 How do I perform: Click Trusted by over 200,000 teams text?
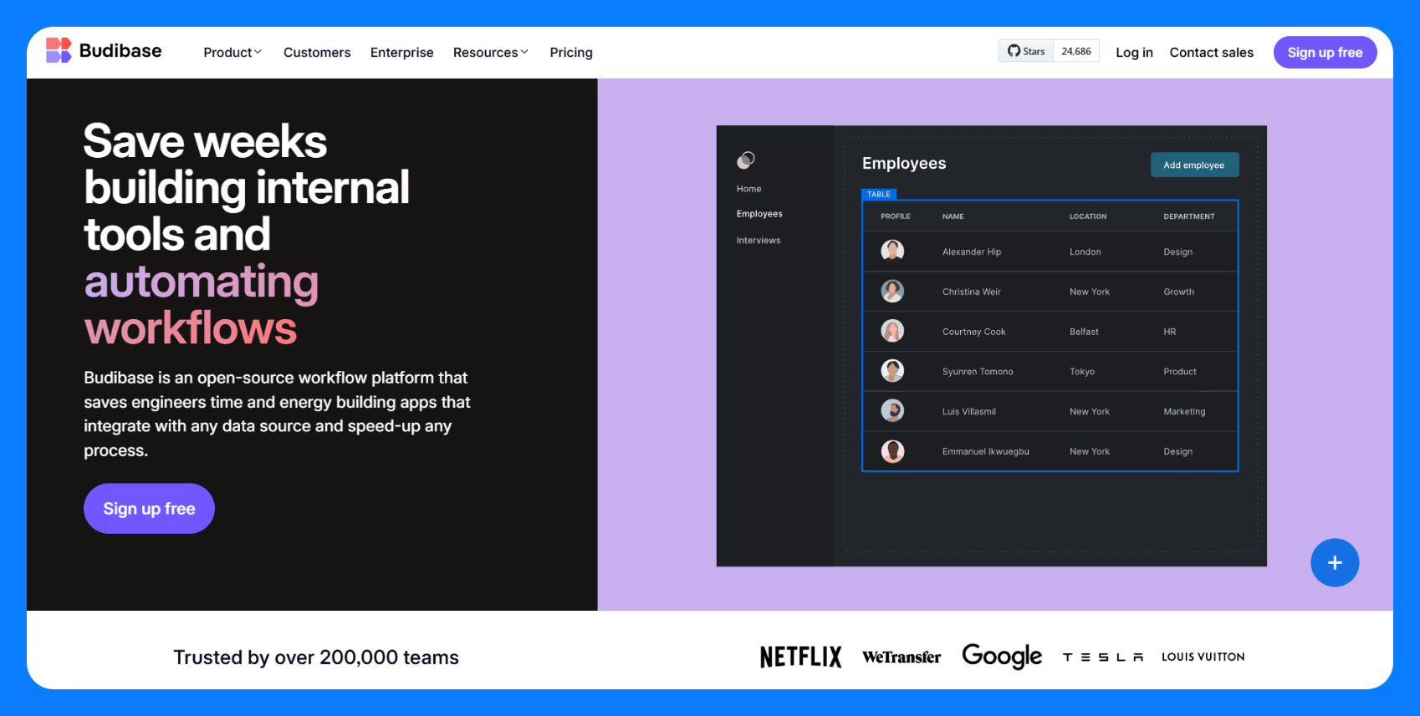pyautogui.click(x=316, y=658)
